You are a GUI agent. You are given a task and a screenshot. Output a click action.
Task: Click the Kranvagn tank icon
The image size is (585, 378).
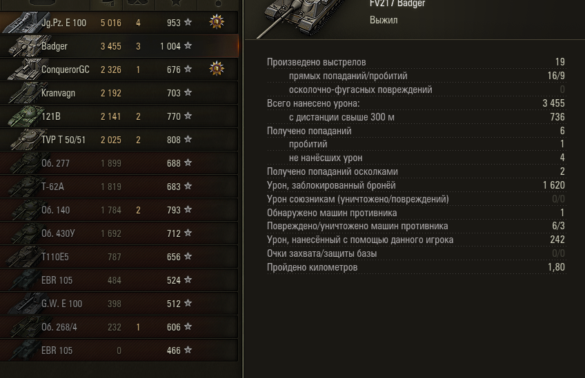[26, 92]
